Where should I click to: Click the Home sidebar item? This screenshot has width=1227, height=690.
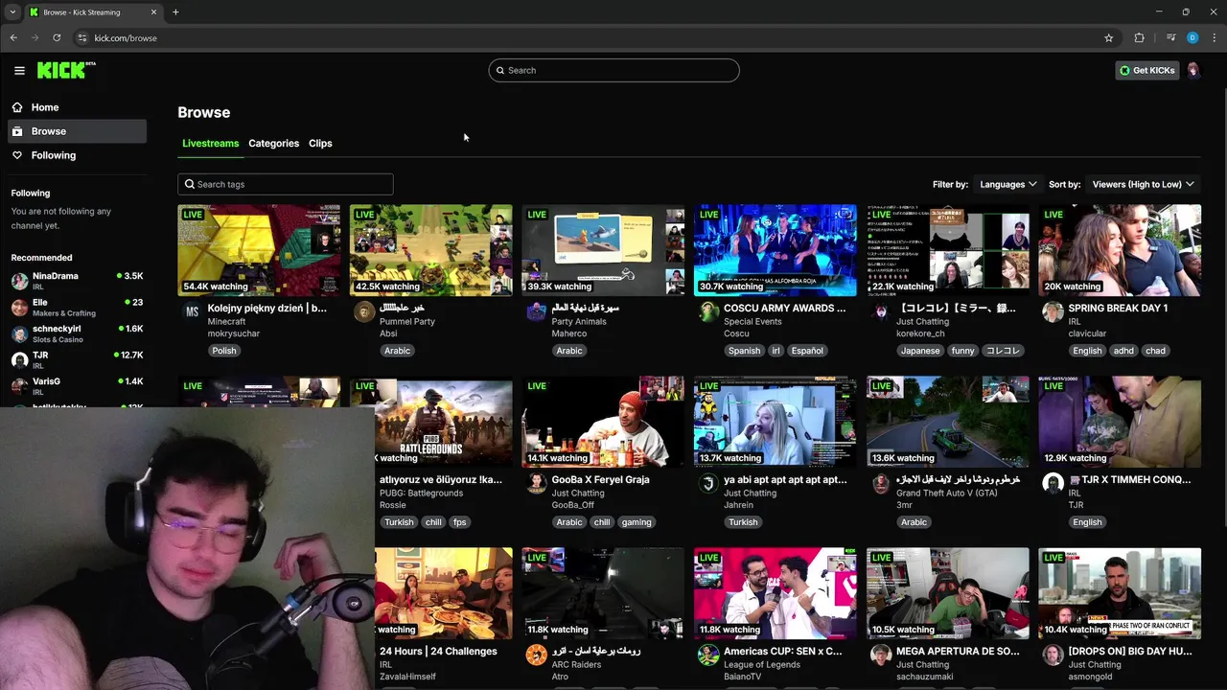(x=77, y=107)
